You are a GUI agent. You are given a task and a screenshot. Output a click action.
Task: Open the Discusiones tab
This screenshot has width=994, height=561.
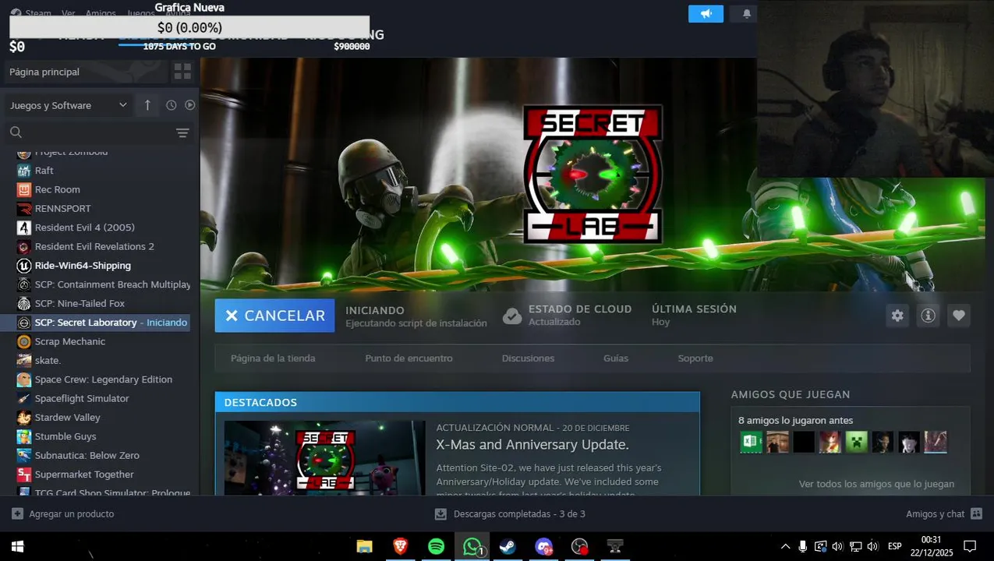(528, 358)
